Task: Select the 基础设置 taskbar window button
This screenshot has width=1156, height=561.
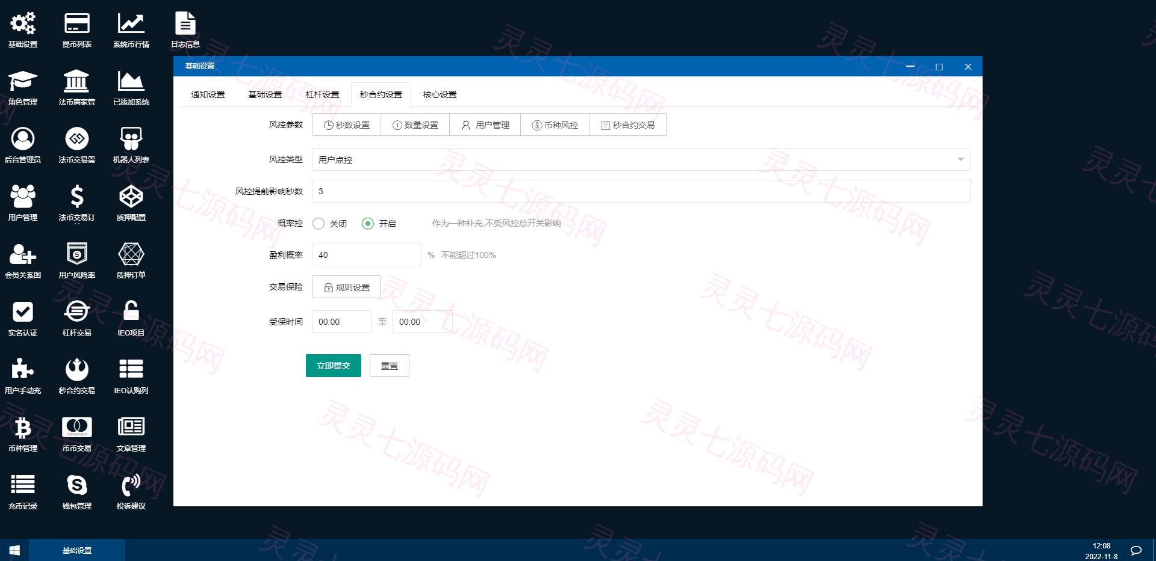Action: (77, 550)
